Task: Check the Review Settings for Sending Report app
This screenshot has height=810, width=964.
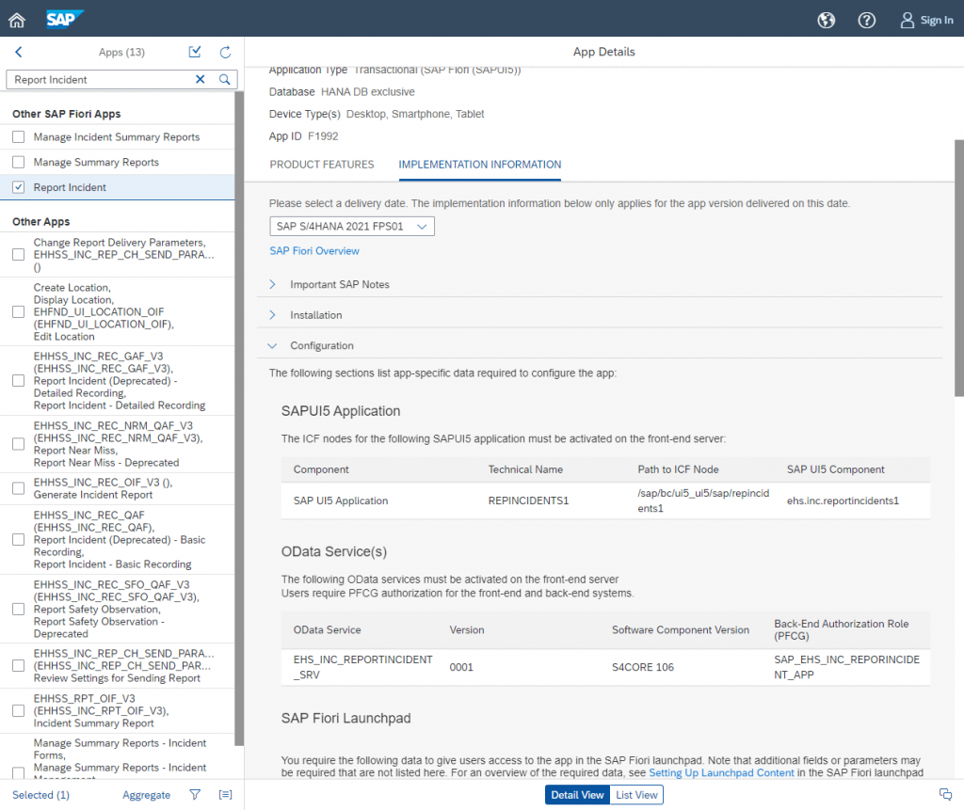Action: pyautogui.click(x=19, y=665)
